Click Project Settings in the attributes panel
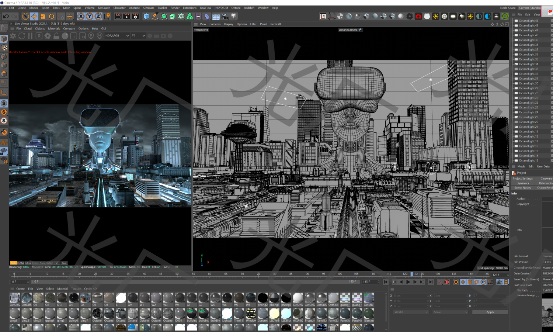Screen dimensions: 553x332 [523, 178]
